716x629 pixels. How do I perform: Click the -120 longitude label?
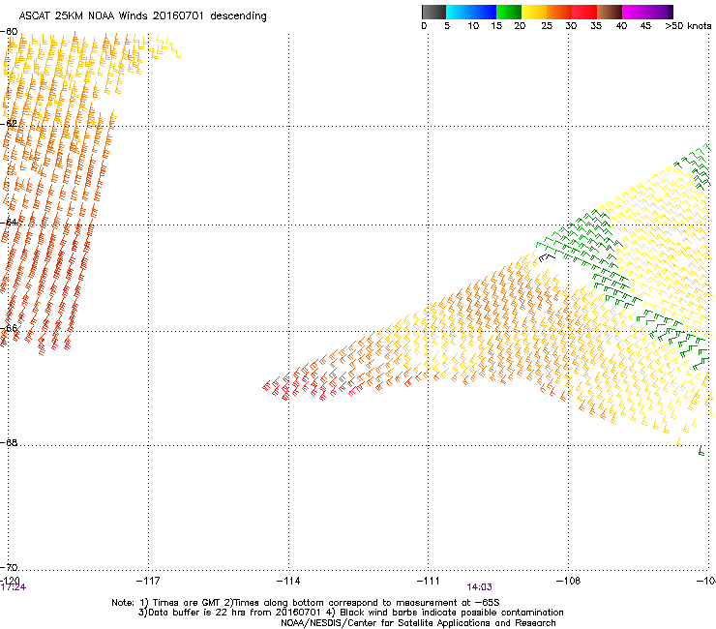(x=10, y=581)
